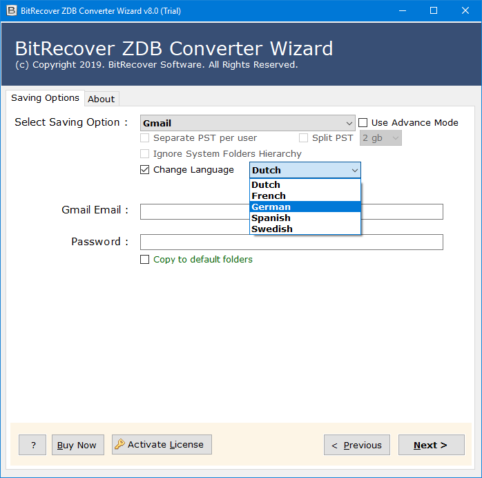The width and height of the screenshot is (482, 478).
Task: Open the 2 gb split size dropdown
Action: (x=380, y=137)
